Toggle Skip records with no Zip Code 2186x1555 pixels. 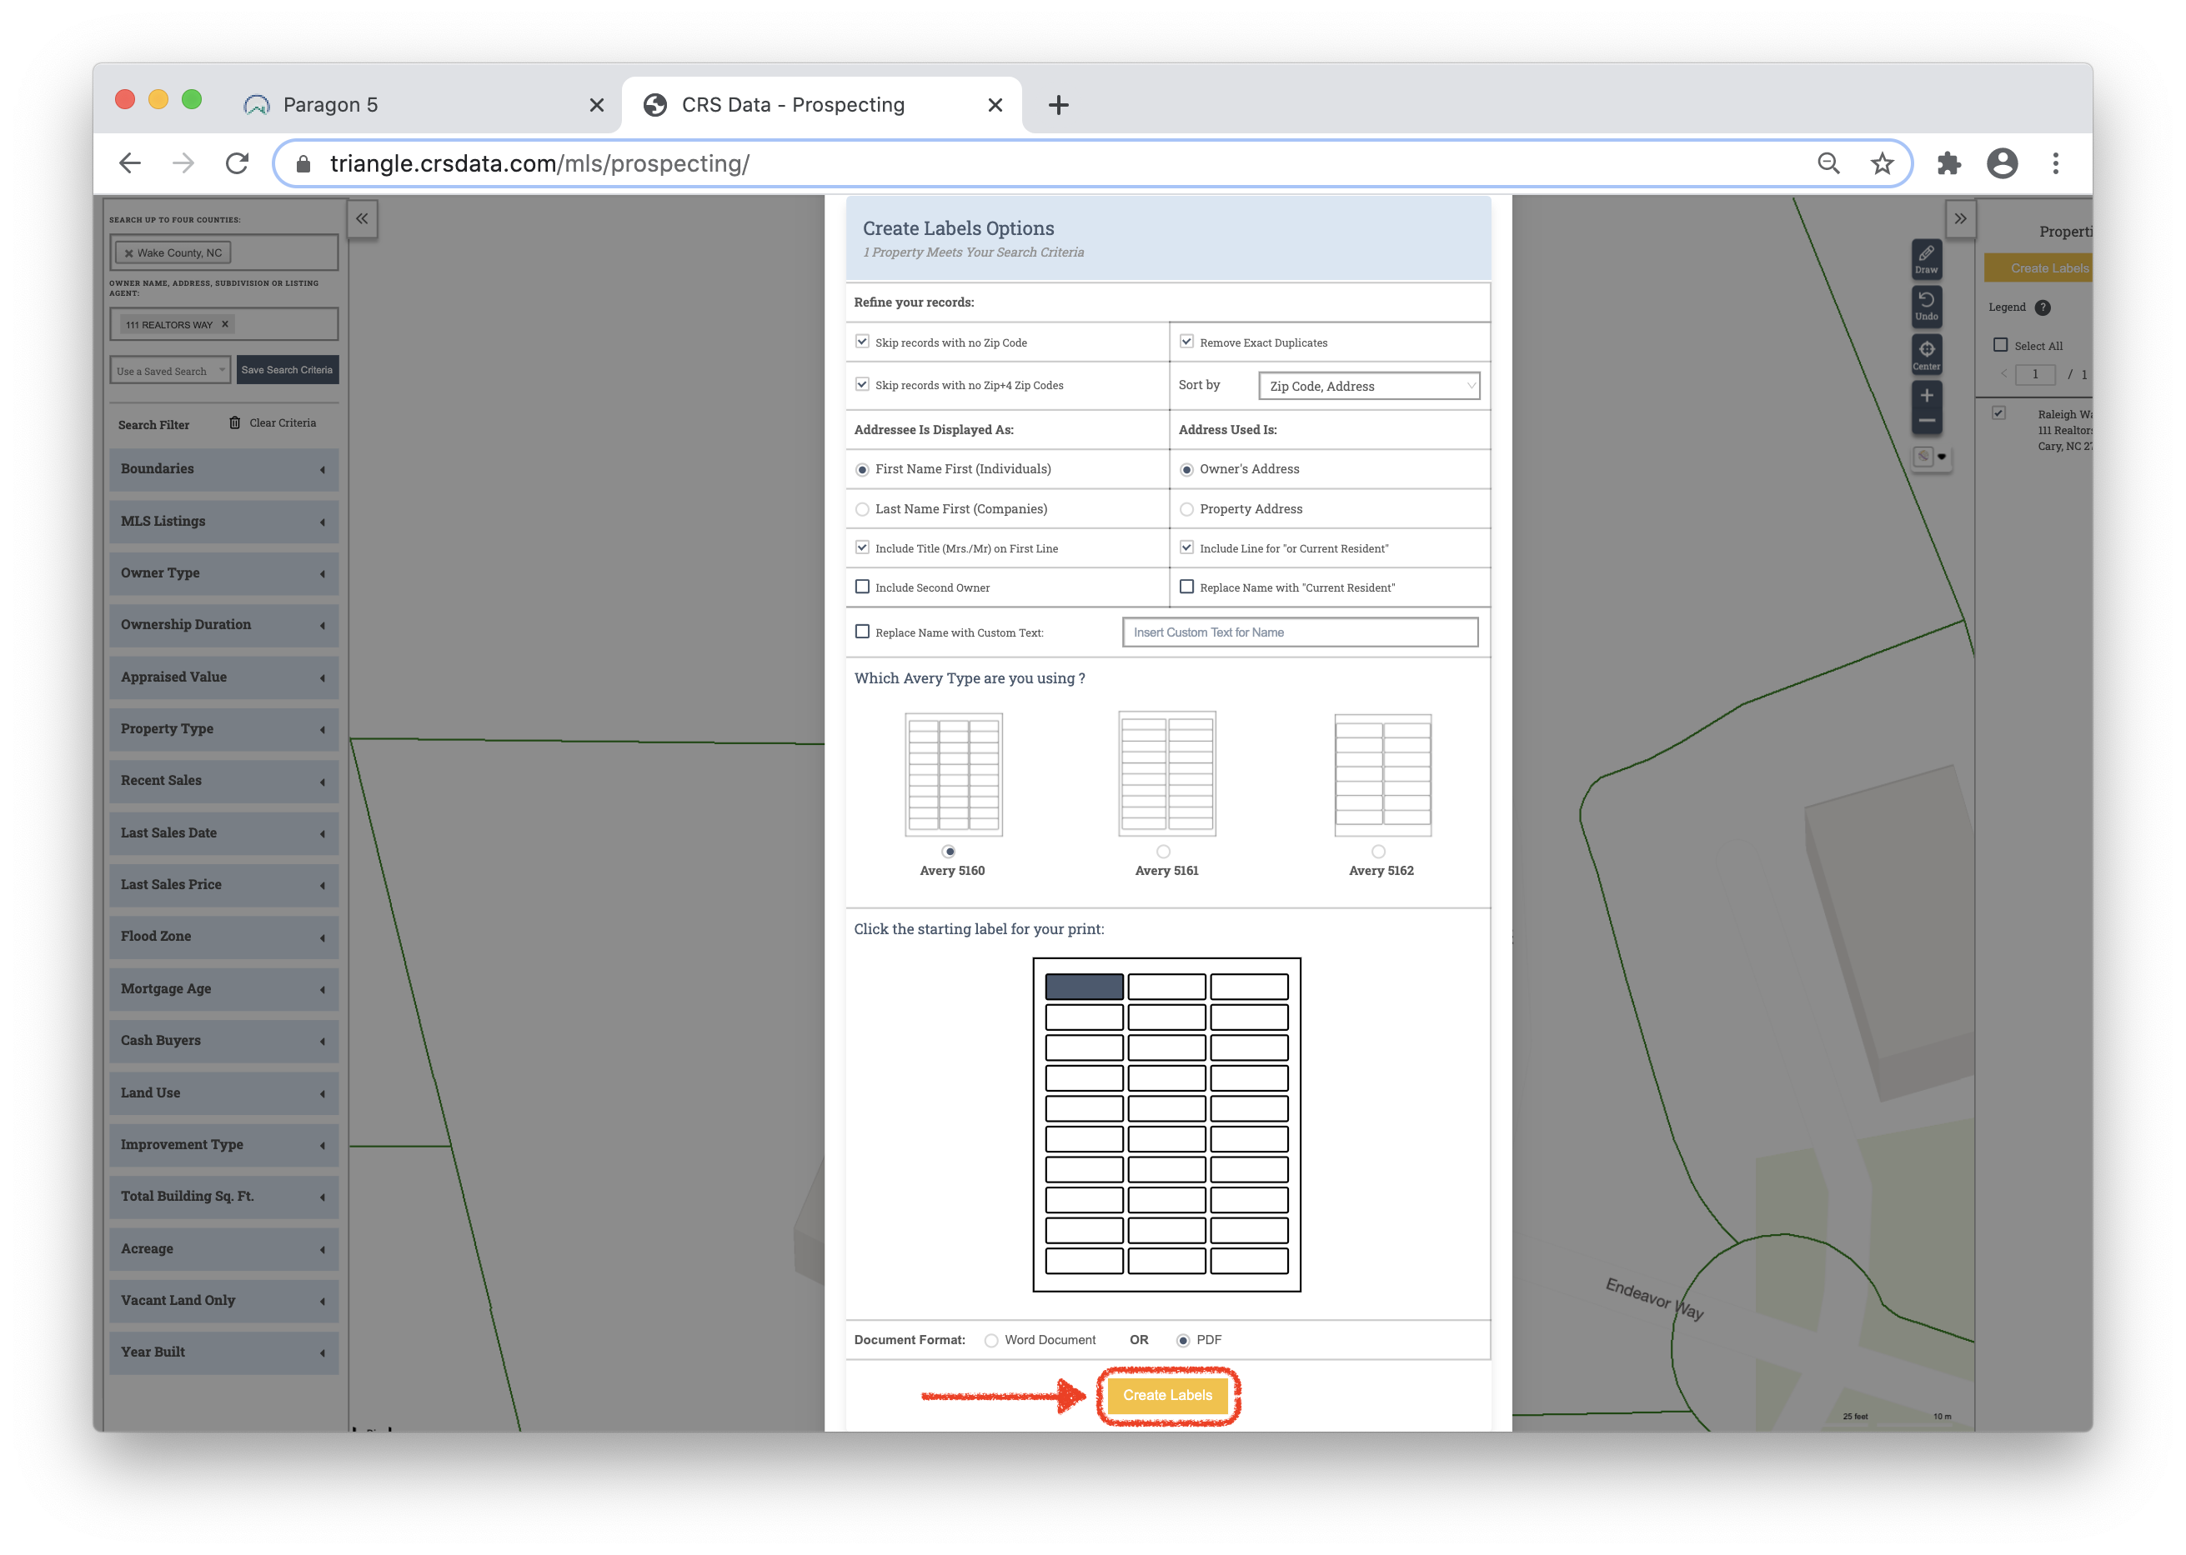coord(862,342)
